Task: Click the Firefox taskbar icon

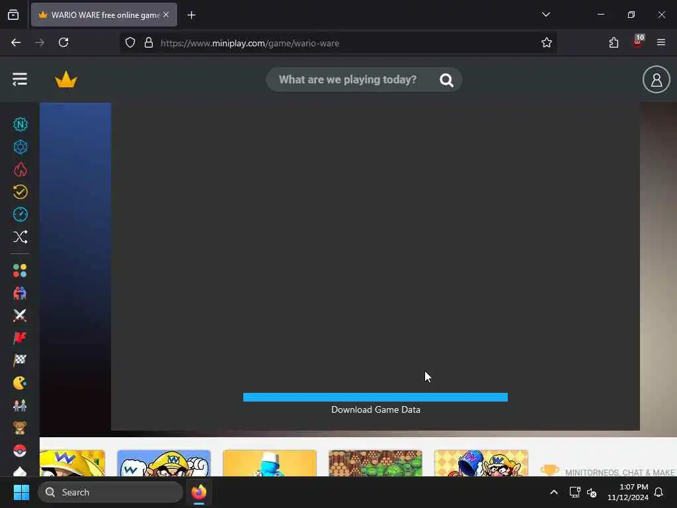Action: [x=199, y=492]
